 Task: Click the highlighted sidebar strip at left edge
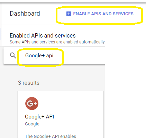pyautogui.click(x=1, y=34)
